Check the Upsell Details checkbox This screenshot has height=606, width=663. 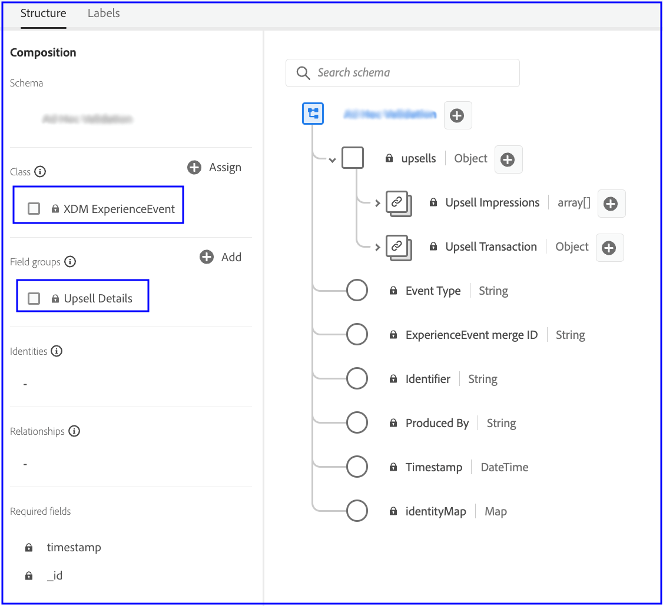pos(34,298)
